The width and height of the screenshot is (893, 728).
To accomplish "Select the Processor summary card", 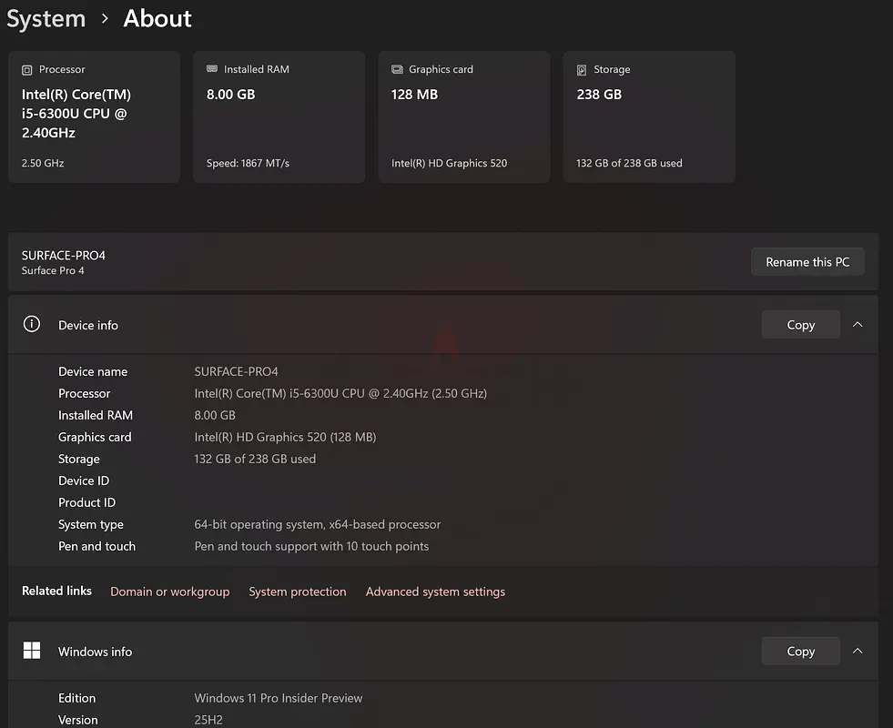I will pyautogui.click(x=94, y=116).
